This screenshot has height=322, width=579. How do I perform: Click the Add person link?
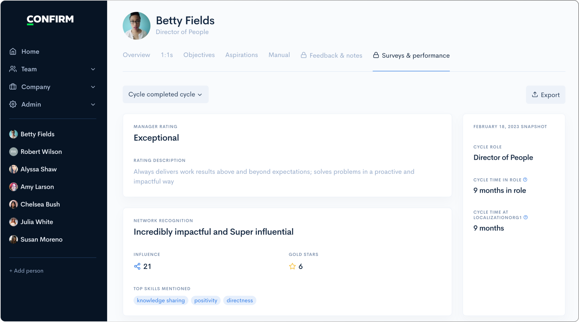point(26,271)
